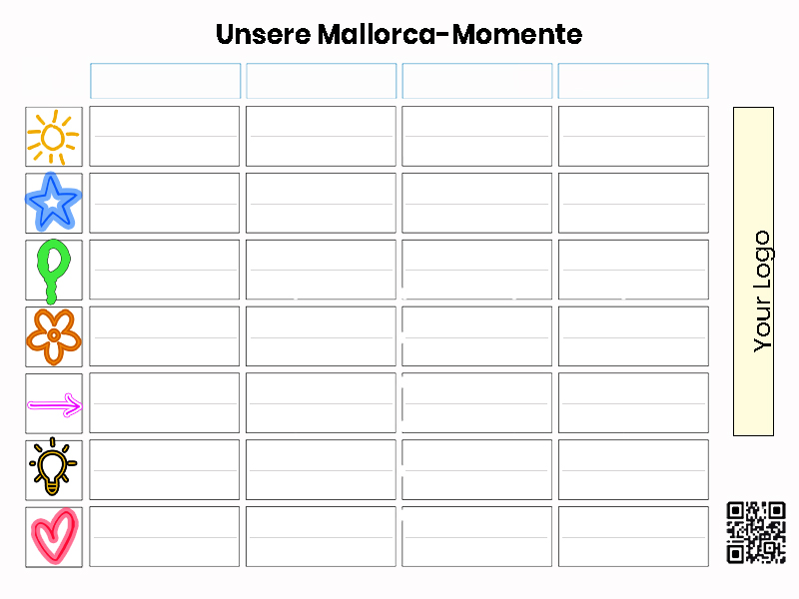Click the third cell in the flower row

(476, 336)
